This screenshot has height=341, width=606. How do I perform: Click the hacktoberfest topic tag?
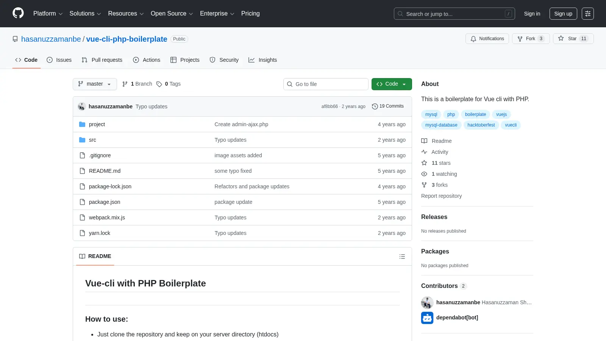pyautogui.click(x=481, y=125)
